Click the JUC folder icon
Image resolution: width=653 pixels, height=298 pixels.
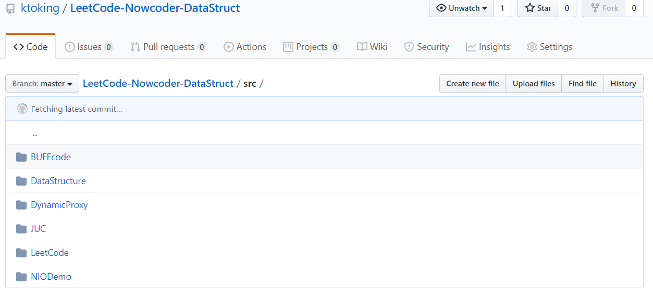pyautogui.click(x=21, y=229)
